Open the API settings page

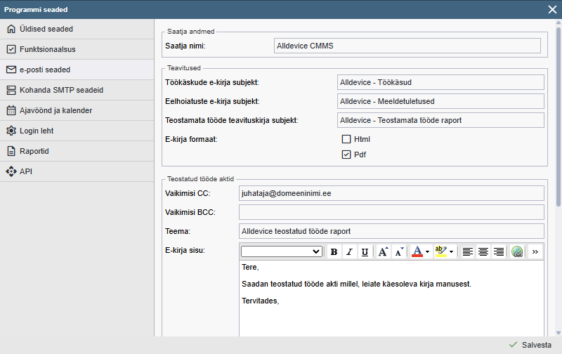coord(77,172)
